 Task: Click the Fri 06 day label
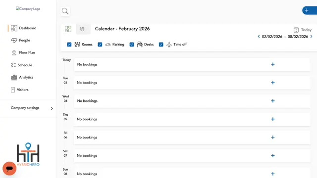(65, 135)
